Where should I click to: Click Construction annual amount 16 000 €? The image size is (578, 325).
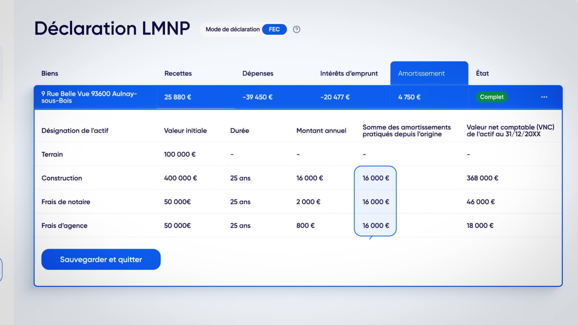coord(309,178)
